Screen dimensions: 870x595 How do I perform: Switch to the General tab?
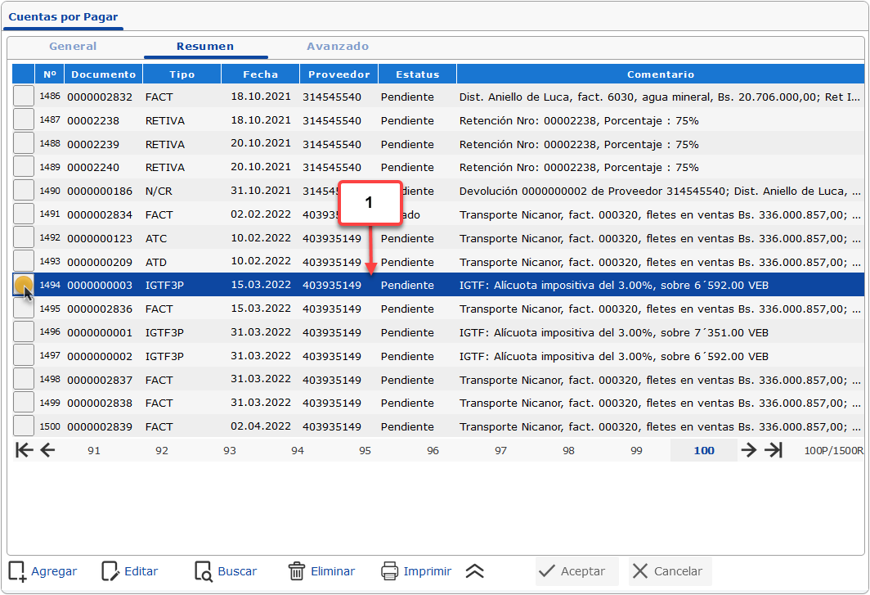[x=73, y=47]
